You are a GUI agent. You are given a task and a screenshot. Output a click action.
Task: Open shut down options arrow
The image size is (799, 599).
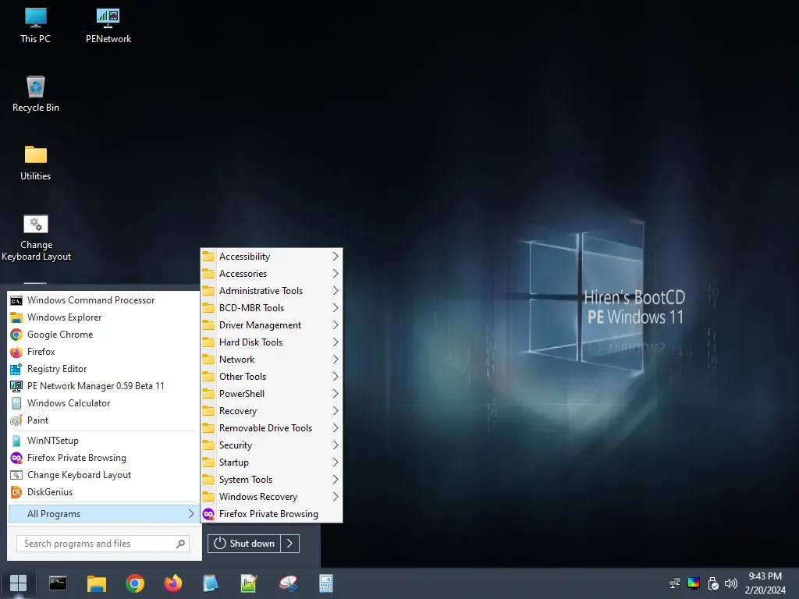coord(290,544)
